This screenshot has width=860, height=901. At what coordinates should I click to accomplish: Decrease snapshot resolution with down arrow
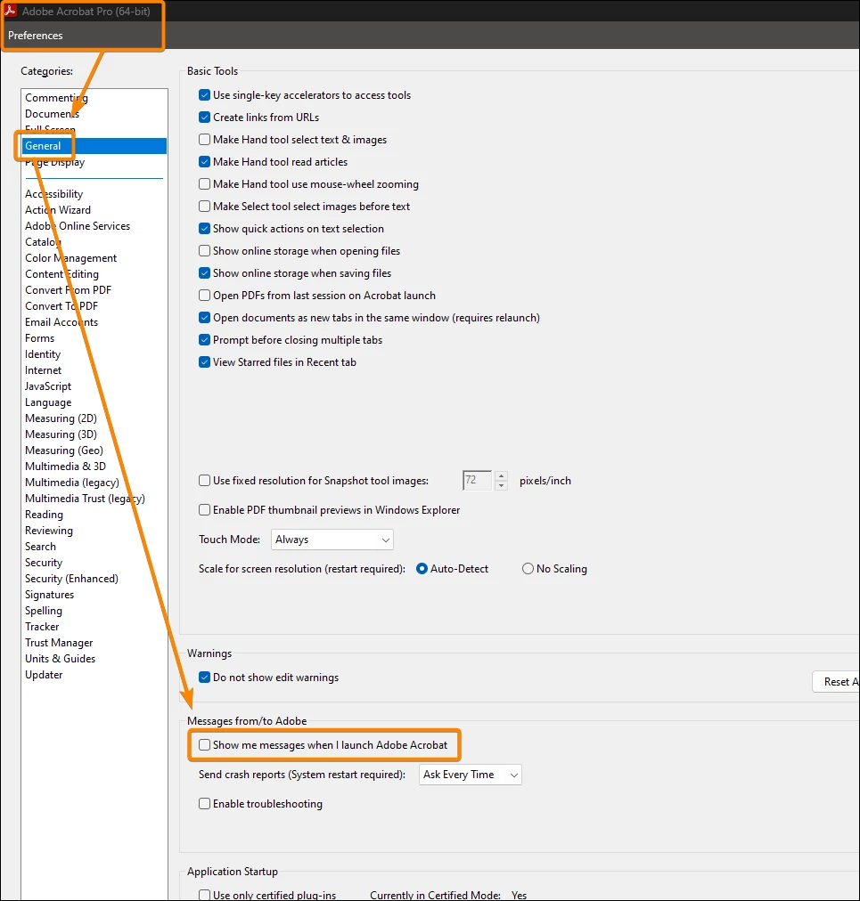click(501, 485)
